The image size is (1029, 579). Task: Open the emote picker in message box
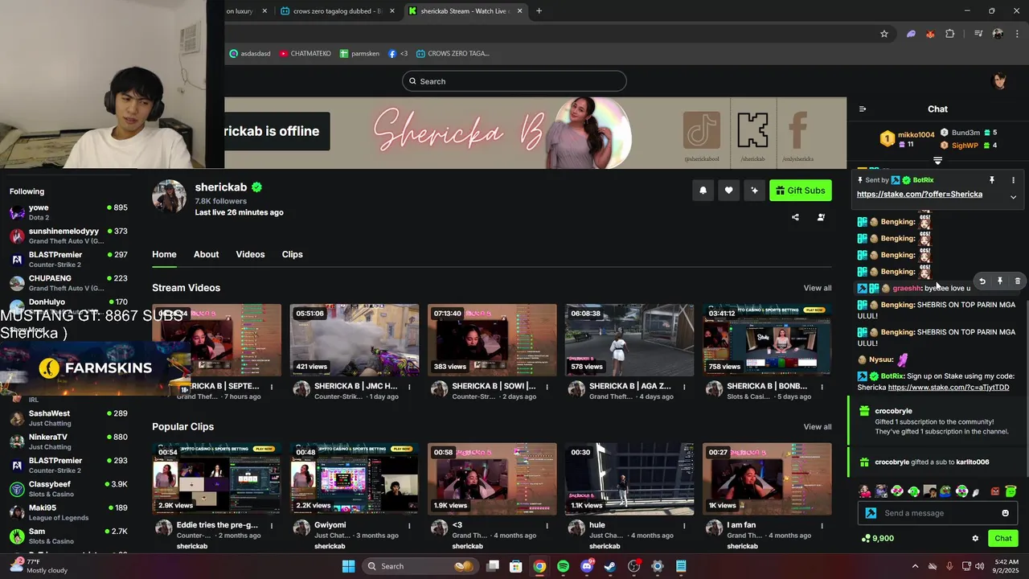click(1005, 513)
